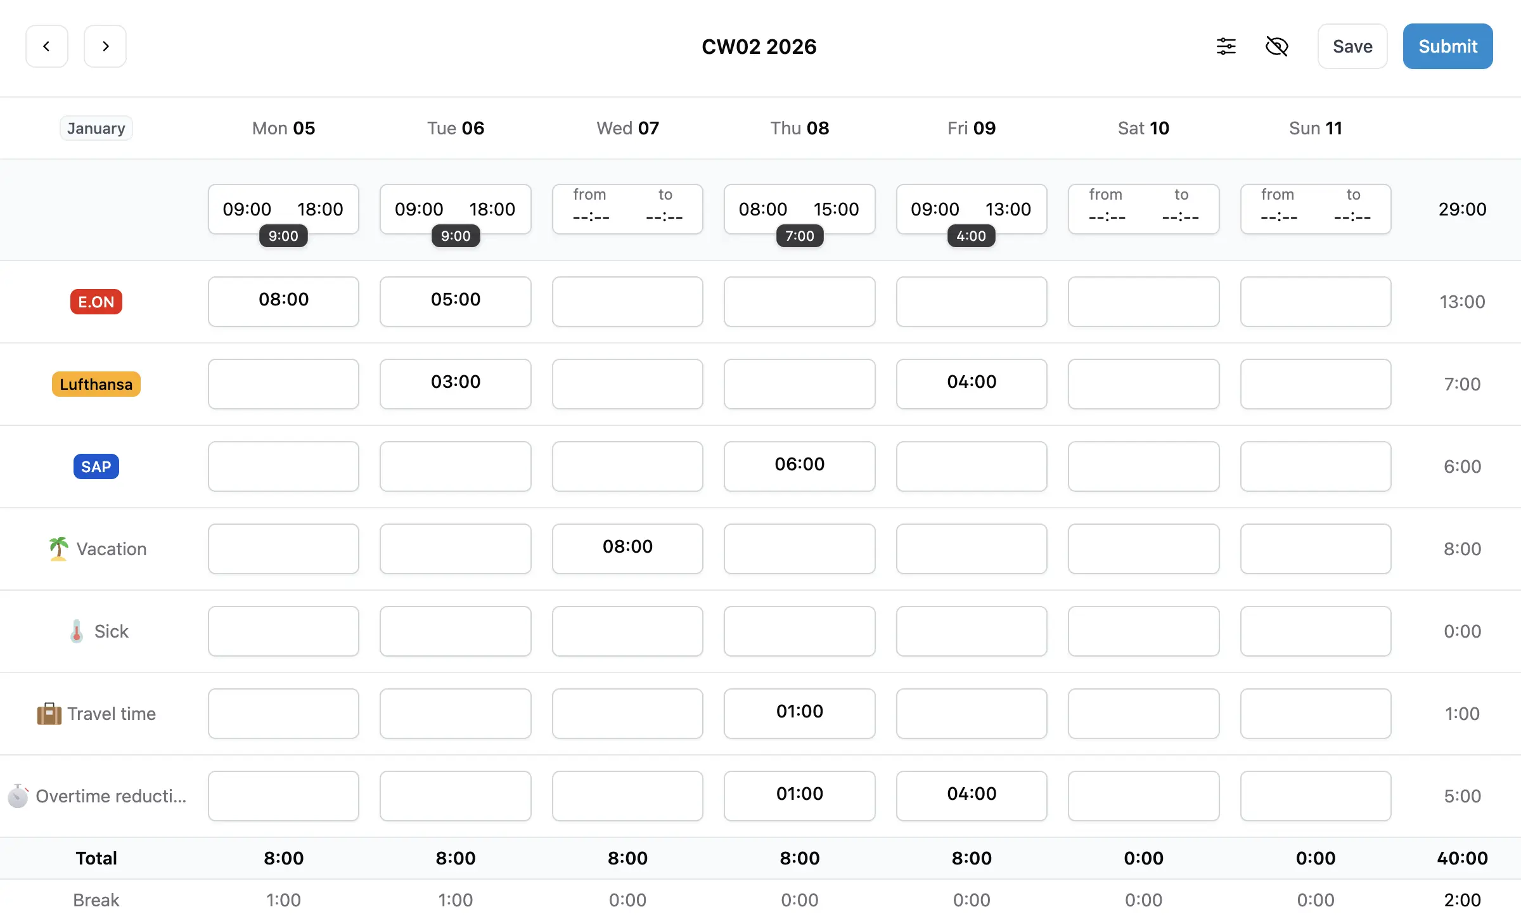1521x919 pixels.
Task: Select the Thu 08 day header
Action: coord(799,128)
